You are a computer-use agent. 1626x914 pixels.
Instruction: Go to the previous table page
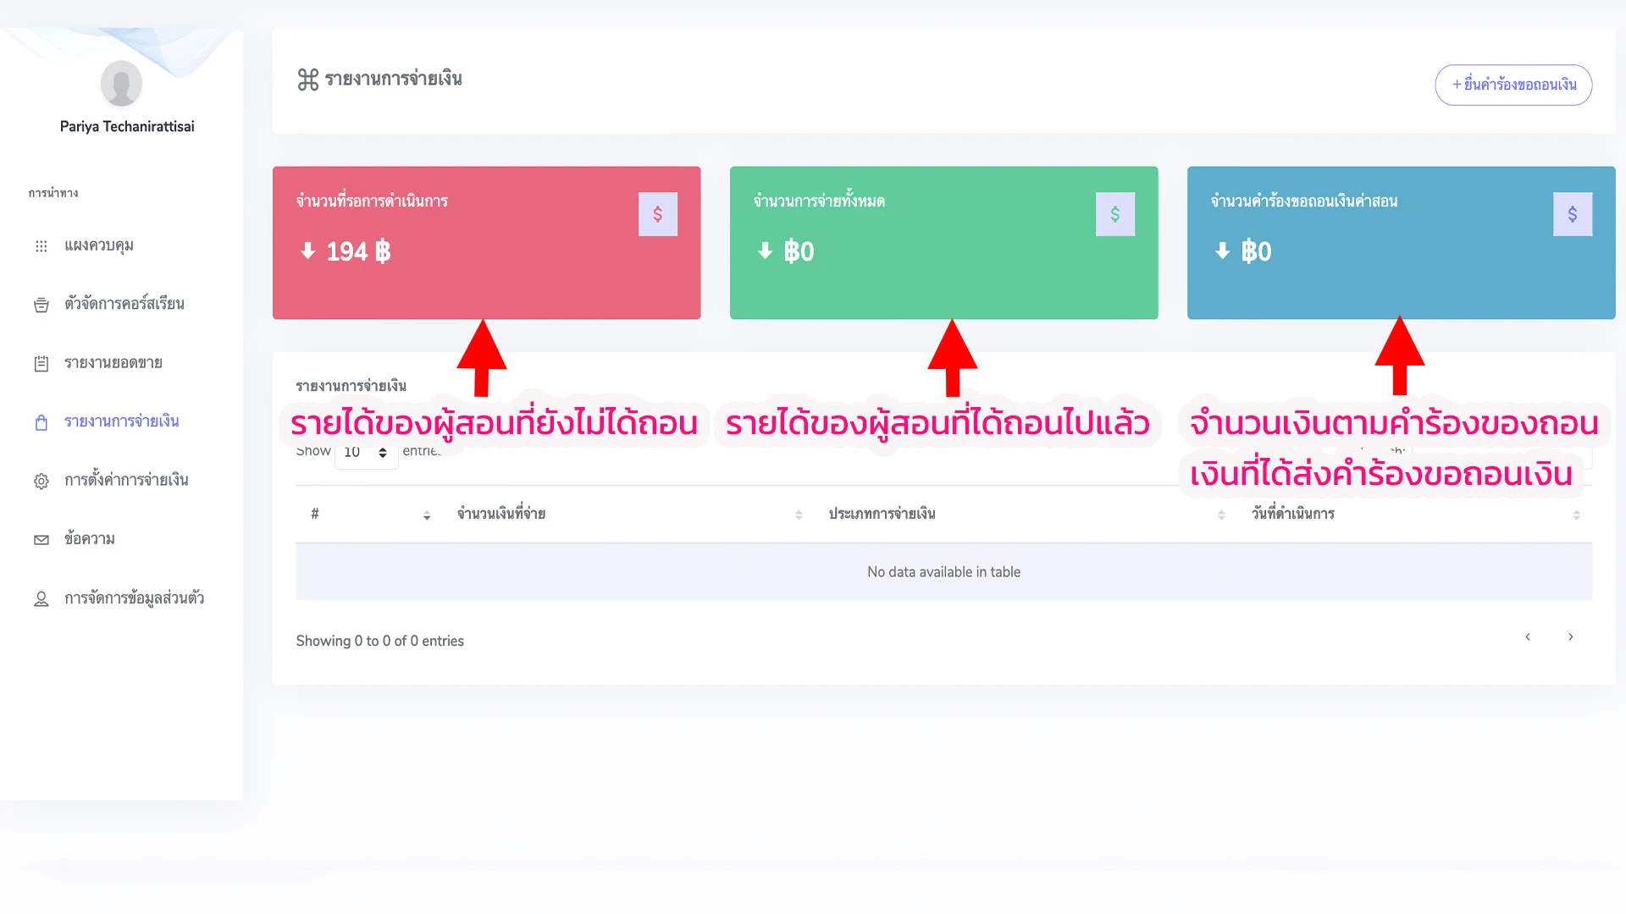tap(1528, 637)
